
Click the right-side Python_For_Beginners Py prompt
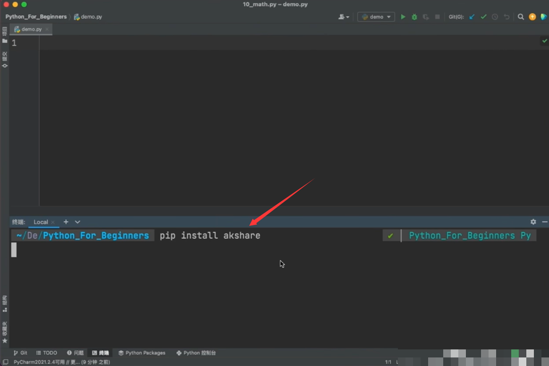pyautogui.click(x=470, y=235)
